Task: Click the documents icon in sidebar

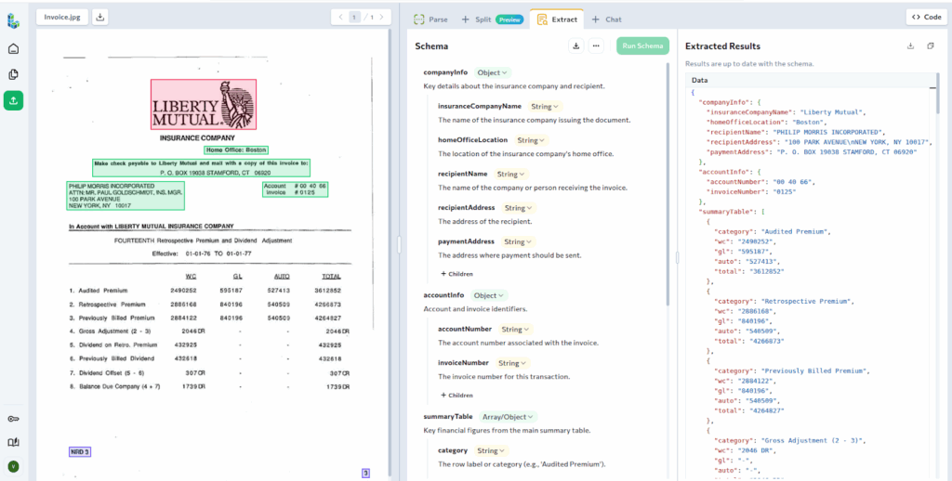Action: point(13,74)
